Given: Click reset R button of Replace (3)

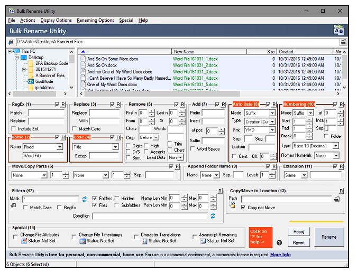Looking at the screenshot, I should (x=118, y=104).
